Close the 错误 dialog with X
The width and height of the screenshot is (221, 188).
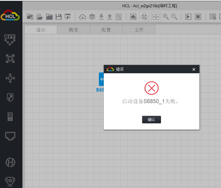(x=194, y=69)
